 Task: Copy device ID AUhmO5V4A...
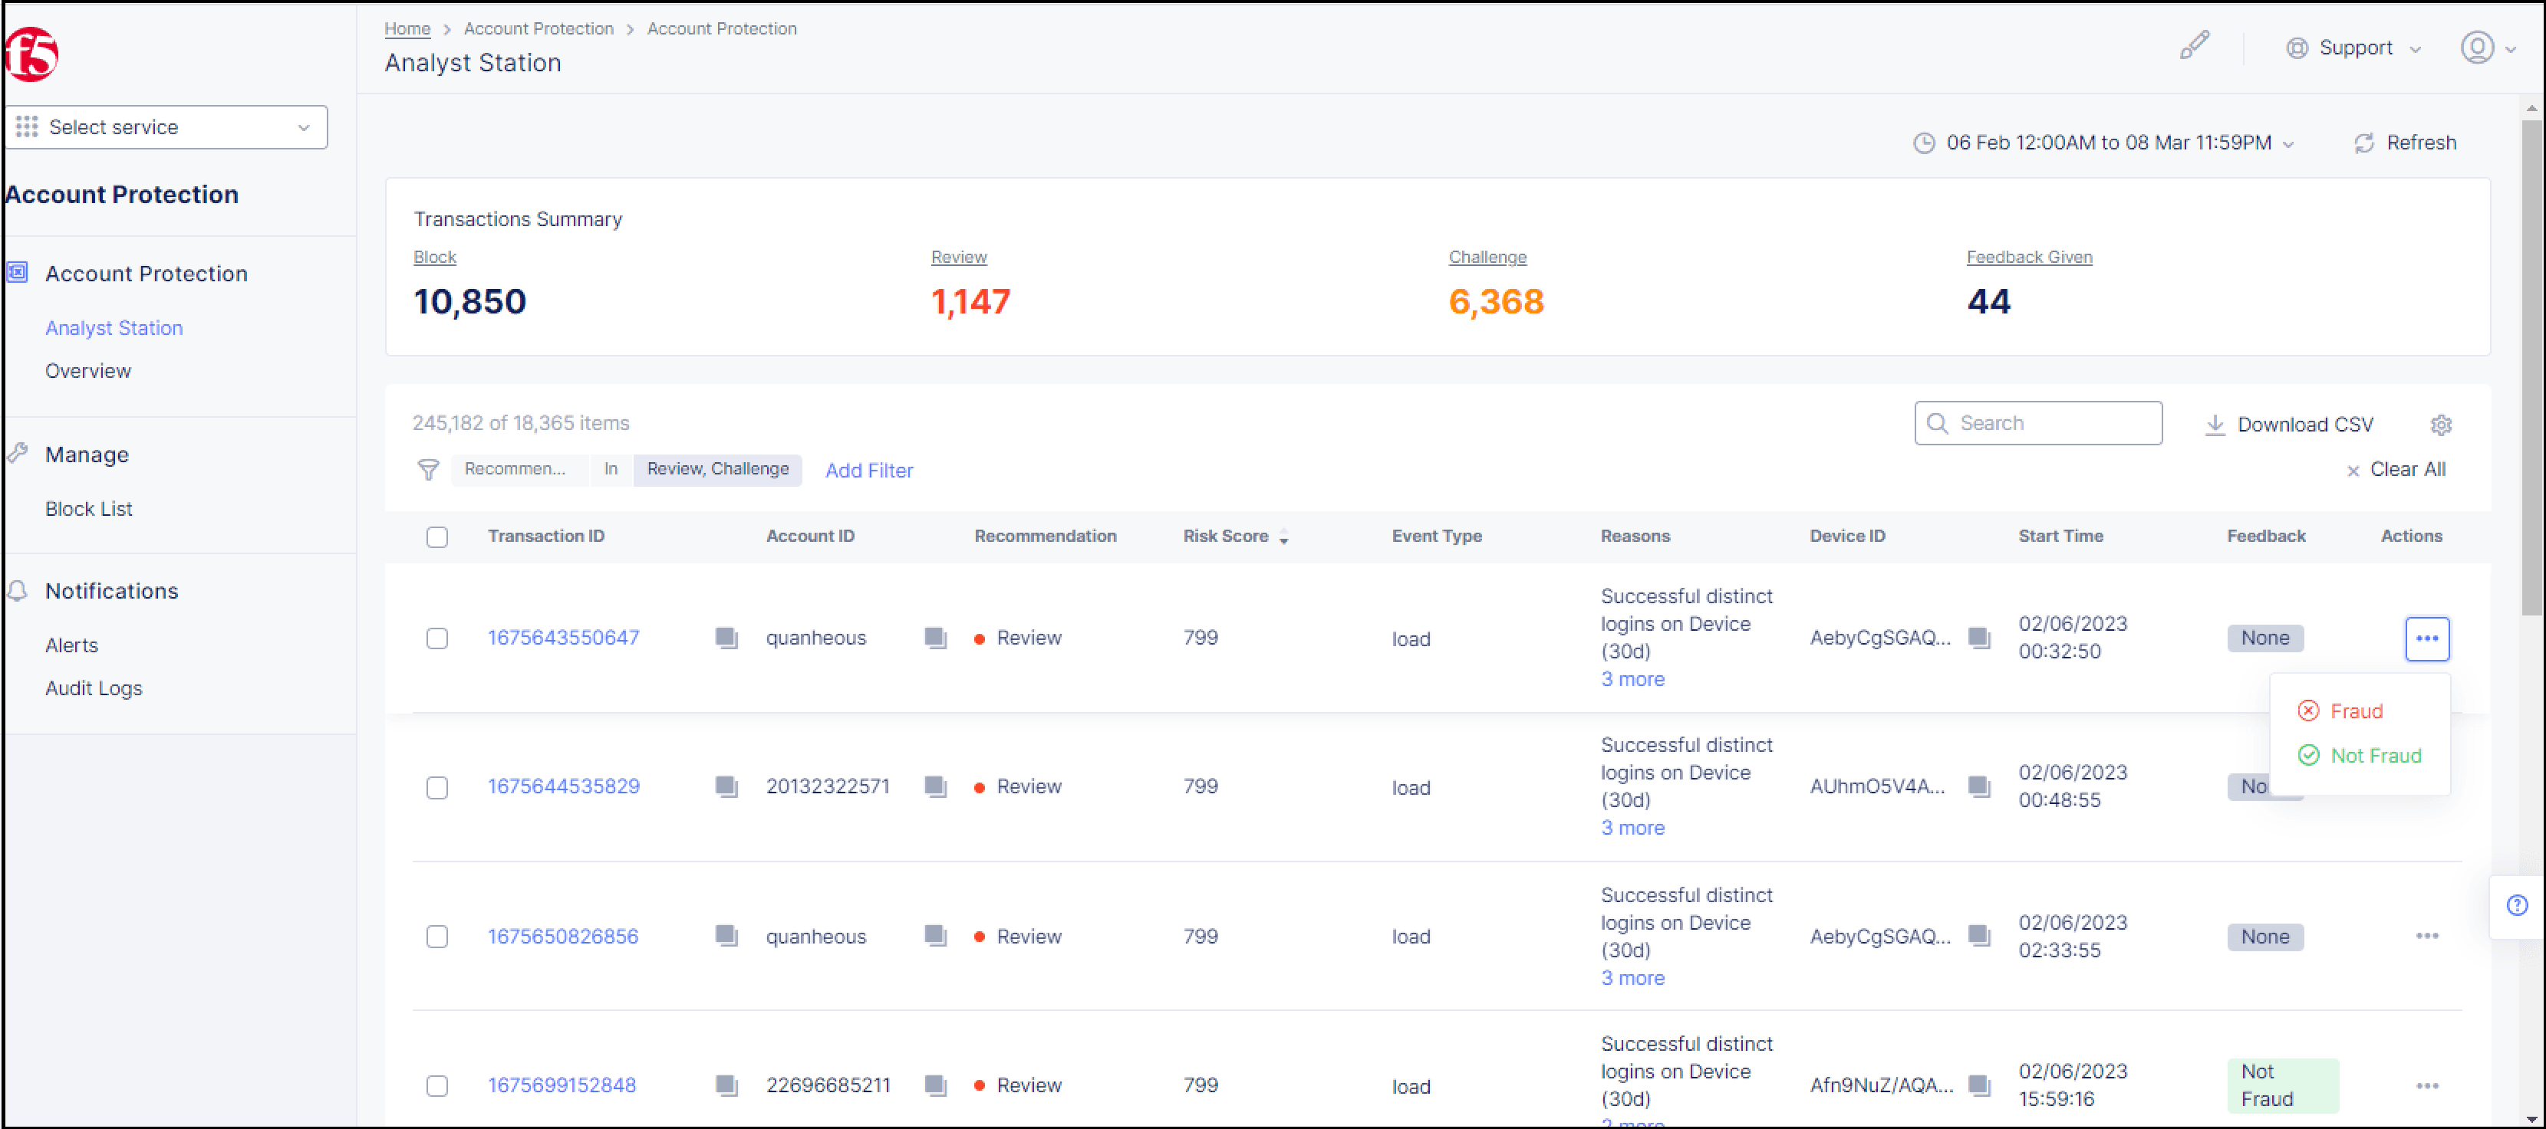(1978, 787)
